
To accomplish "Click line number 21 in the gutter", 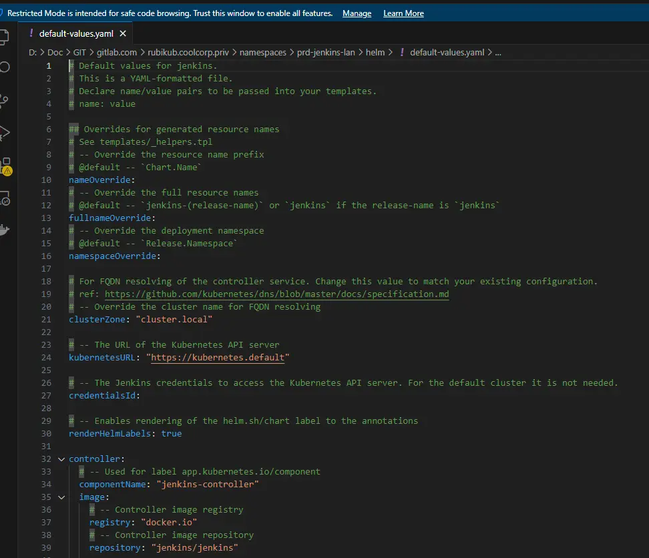I will pos(46,319).
